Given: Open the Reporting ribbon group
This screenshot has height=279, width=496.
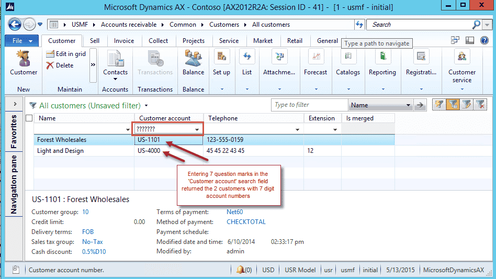Looking at the screenshot, I should click(x=382, y=70).
